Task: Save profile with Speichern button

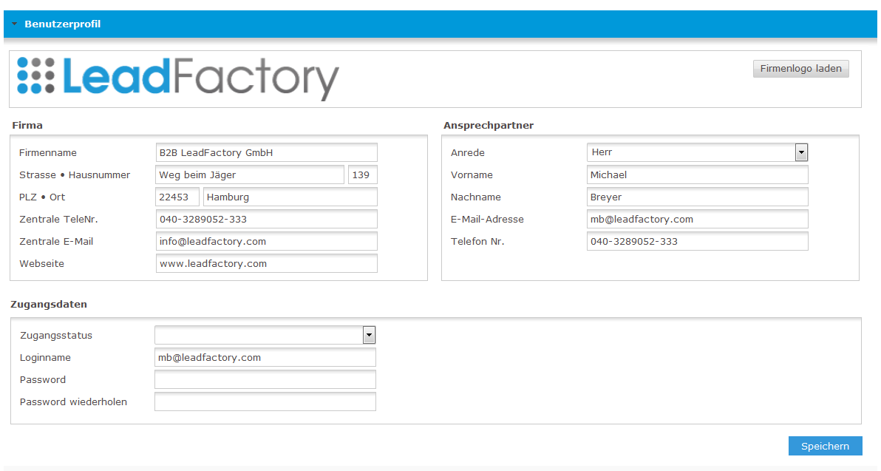Action: (825, 447)
